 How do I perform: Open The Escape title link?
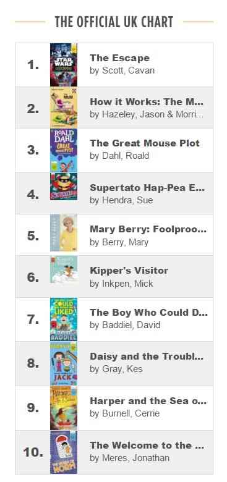pos(119,58)
